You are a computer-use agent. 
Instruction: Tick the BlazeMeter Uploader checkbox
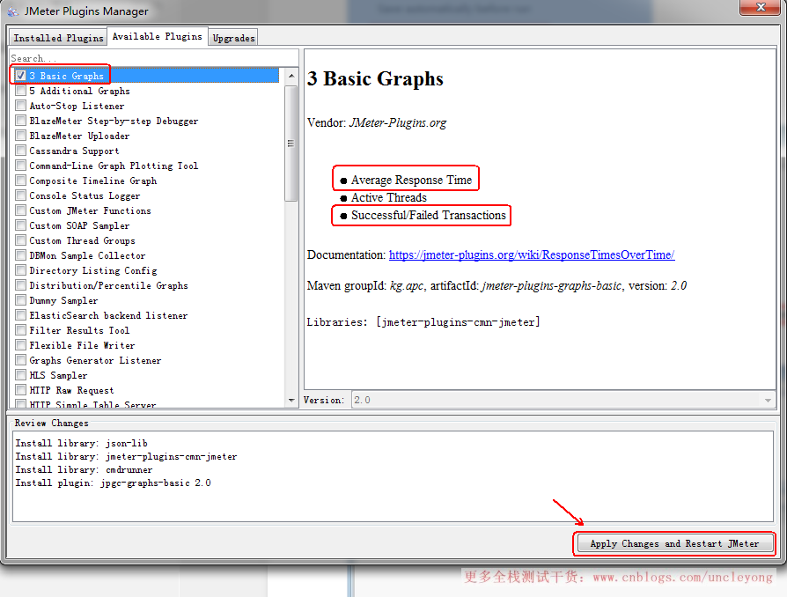click(x=20, y=136)
